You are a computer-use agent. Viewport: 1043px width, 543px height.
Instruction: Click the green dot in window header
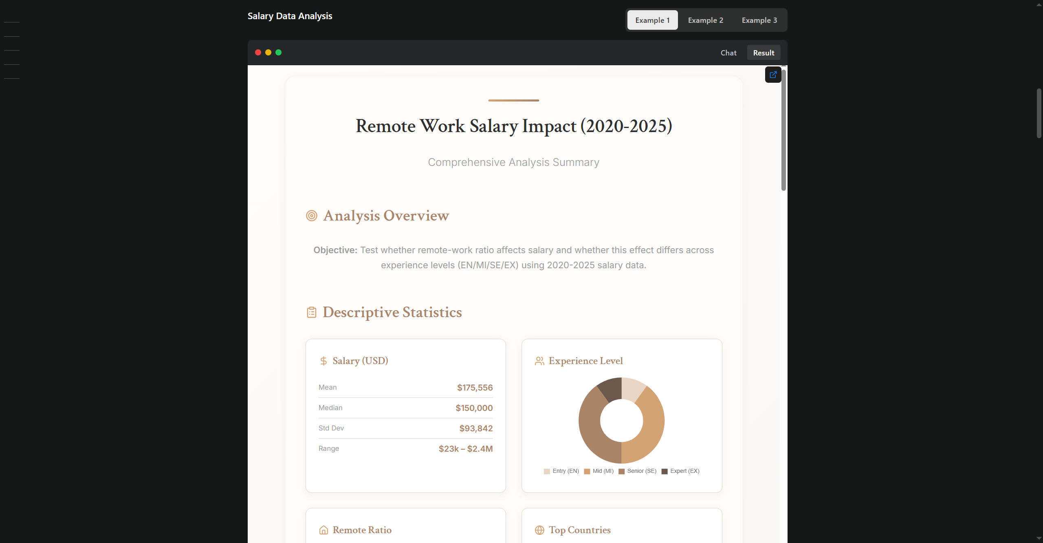tap(279, 53)
